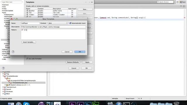
Task: Click the Description text field
Action: point(53,27)
